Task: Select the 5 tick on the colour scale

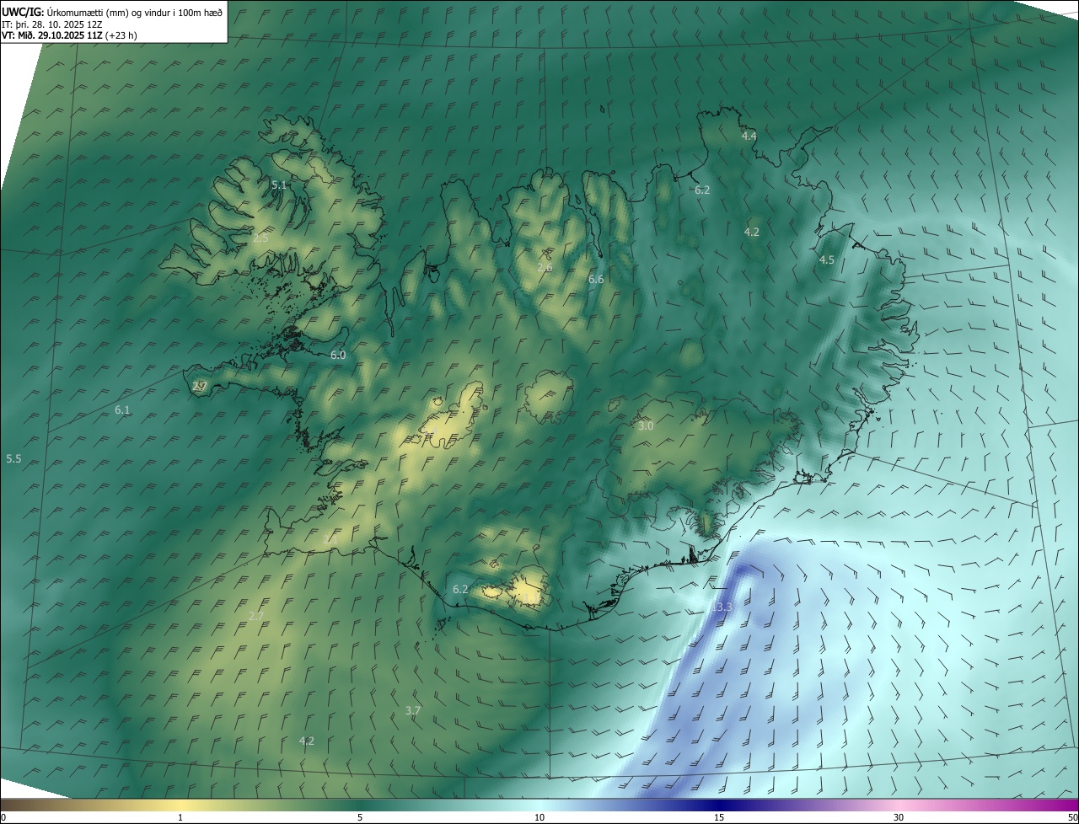Action: 360,817
